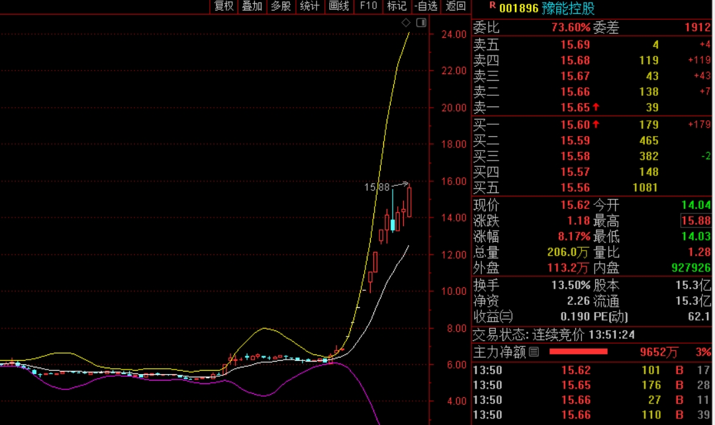This screenshot has width=715, height=425.
Task: Click boxed 最高 value 15.88
Action: click(x=696, y=221)
